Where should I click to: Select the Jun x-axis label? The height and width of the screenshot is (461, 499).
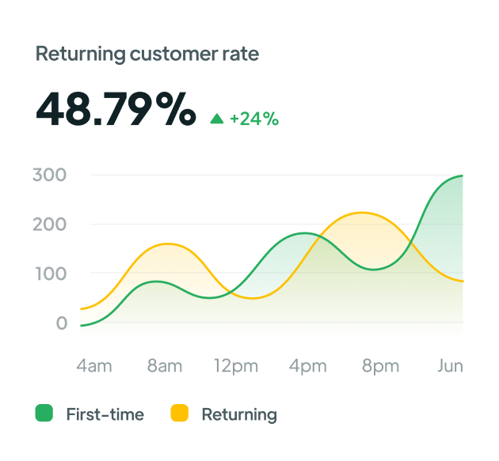[x=451, y=365]
